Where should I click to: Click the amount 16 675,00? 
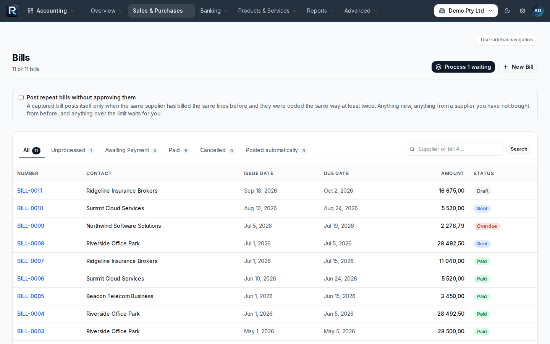click(451, 191)
